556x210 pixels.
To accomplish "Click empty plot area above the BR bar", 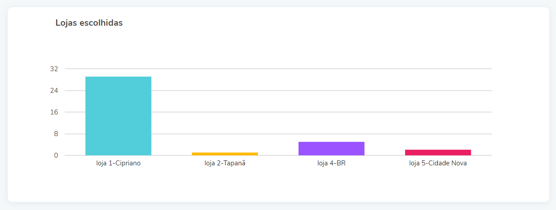I will (x=331, y=101).
